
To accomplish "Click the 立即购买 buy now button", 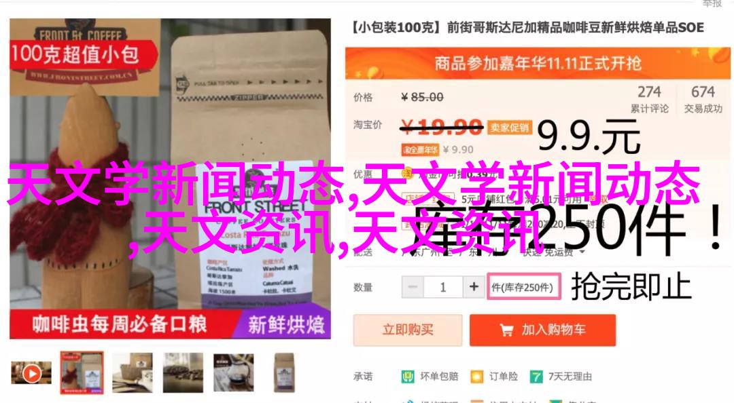I will [408, 330].
